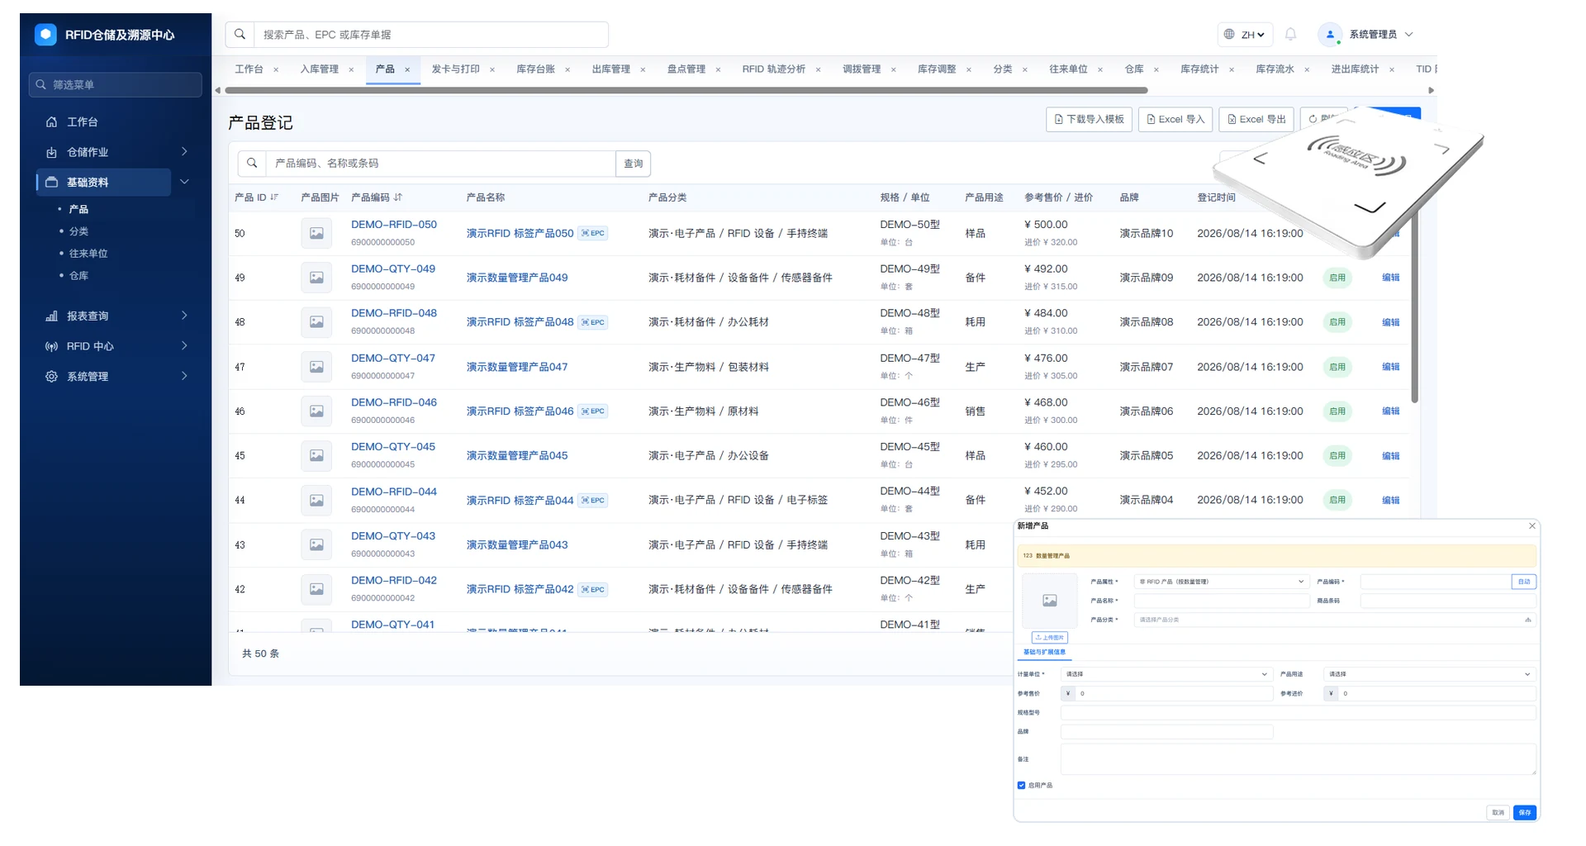Open the 产品用途 dropdown in 新增产品
Viewport: 1586px width, 846px height.
(x=1430, y=674)
